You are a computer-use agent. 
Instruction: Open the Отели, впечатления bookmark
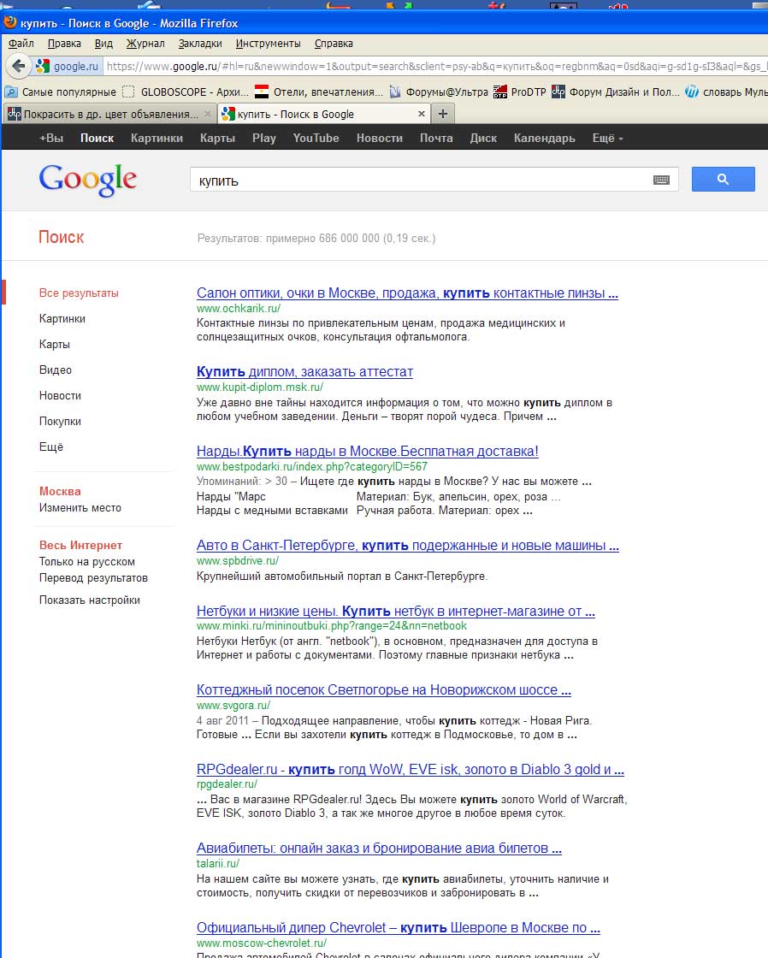318,92
